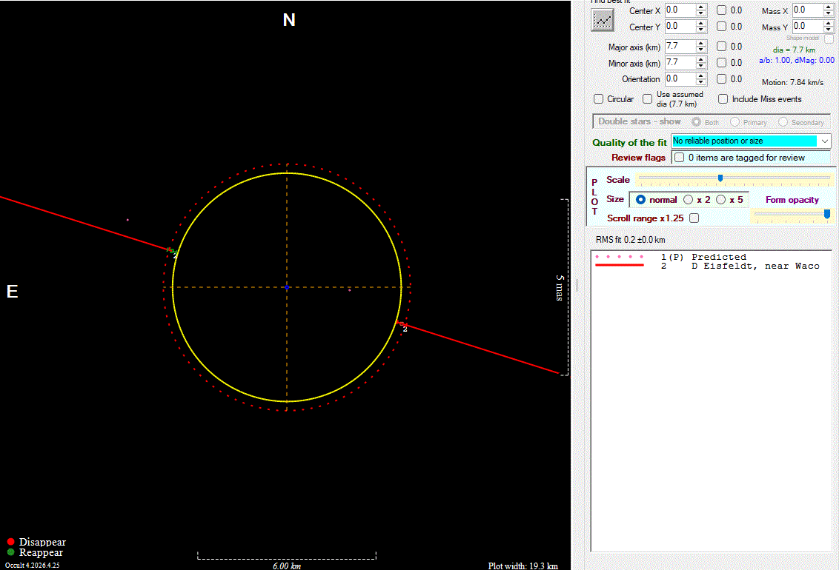Enable Include Miss events checkbox
Image resolution: width=839 pixels, height=570 pixels.
coord(723,99)
